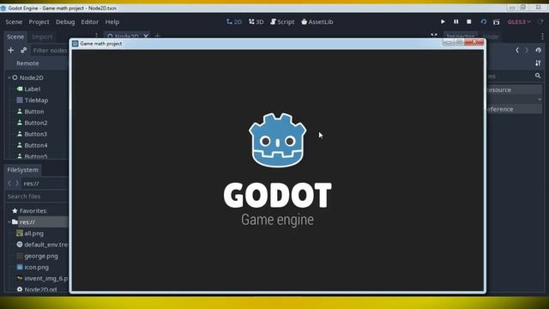Click the Game math project window title bar
549x309 pixels.
click(256, 44)
